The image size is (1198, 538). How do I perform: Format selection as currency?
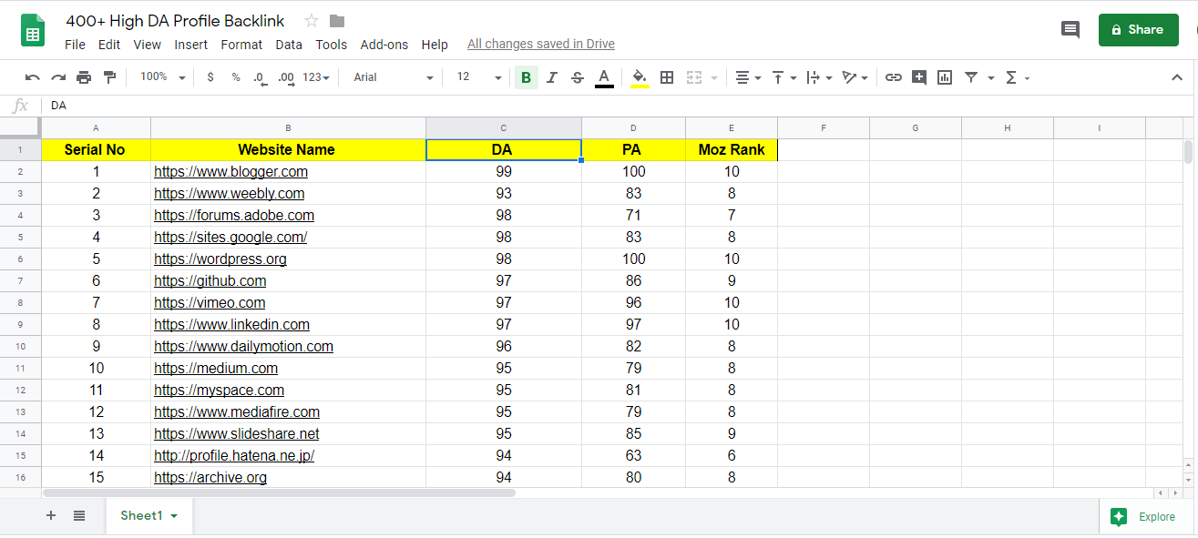[x=210, y=76]
